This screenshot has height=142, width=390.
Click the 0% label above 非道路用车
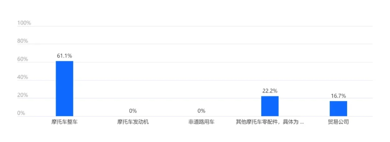201,111
